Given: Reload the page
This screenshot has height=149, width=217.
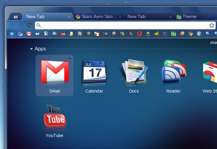Looking at the screenshot, I should tap(29, 25).
